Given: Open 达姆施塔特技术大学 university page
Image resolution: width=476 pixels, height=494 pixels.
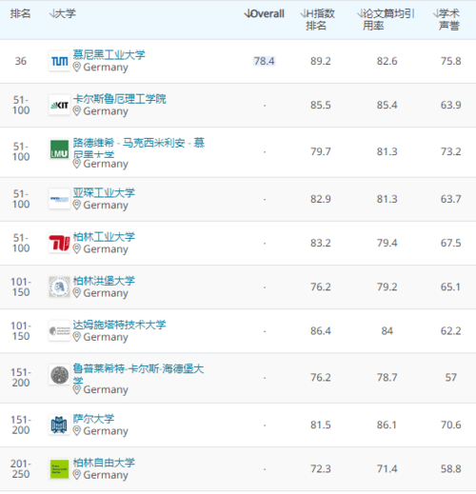Looking at the screenshot, I should coord(119,325).
